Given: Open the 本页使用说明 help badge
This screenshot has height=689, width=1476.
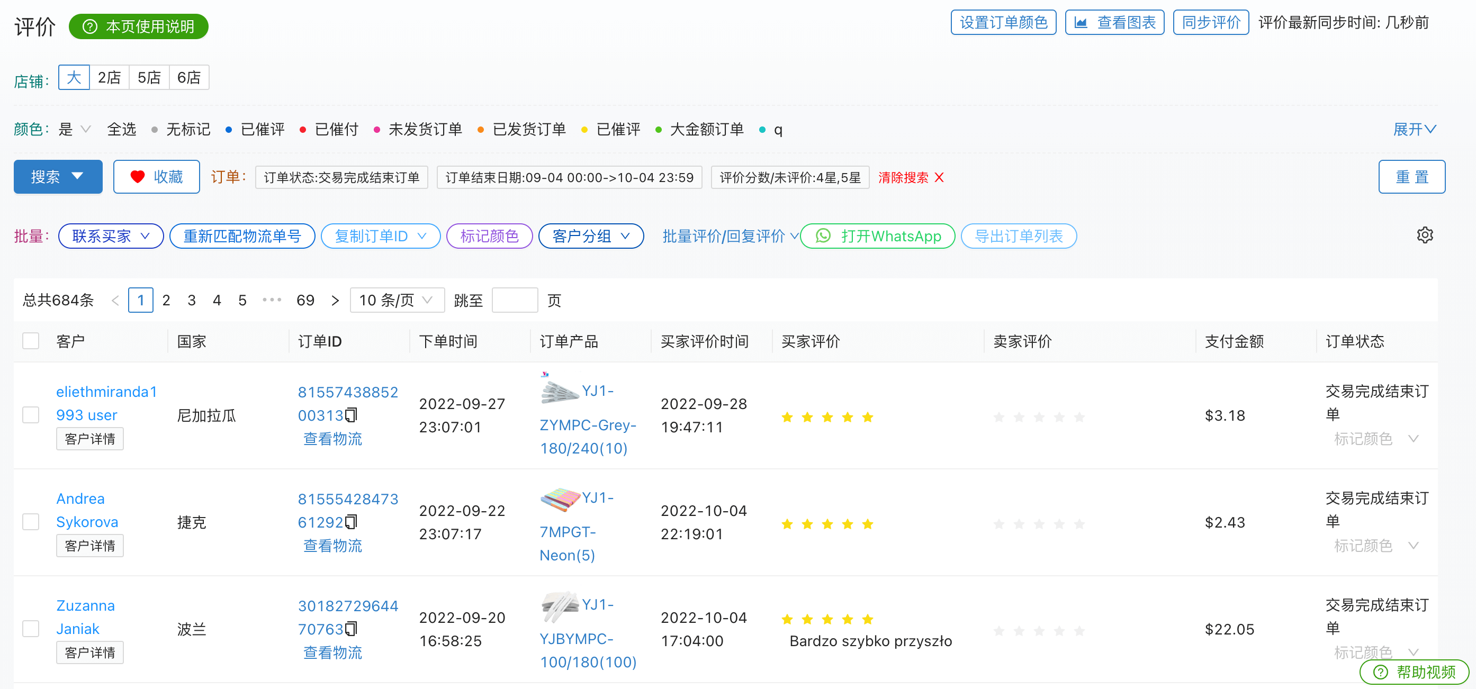Looking at the screenshot, I should [x=139, y=26].
